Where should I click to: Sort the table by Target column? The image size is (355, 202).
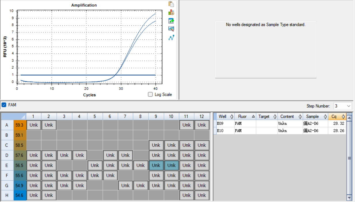point(267,116)
